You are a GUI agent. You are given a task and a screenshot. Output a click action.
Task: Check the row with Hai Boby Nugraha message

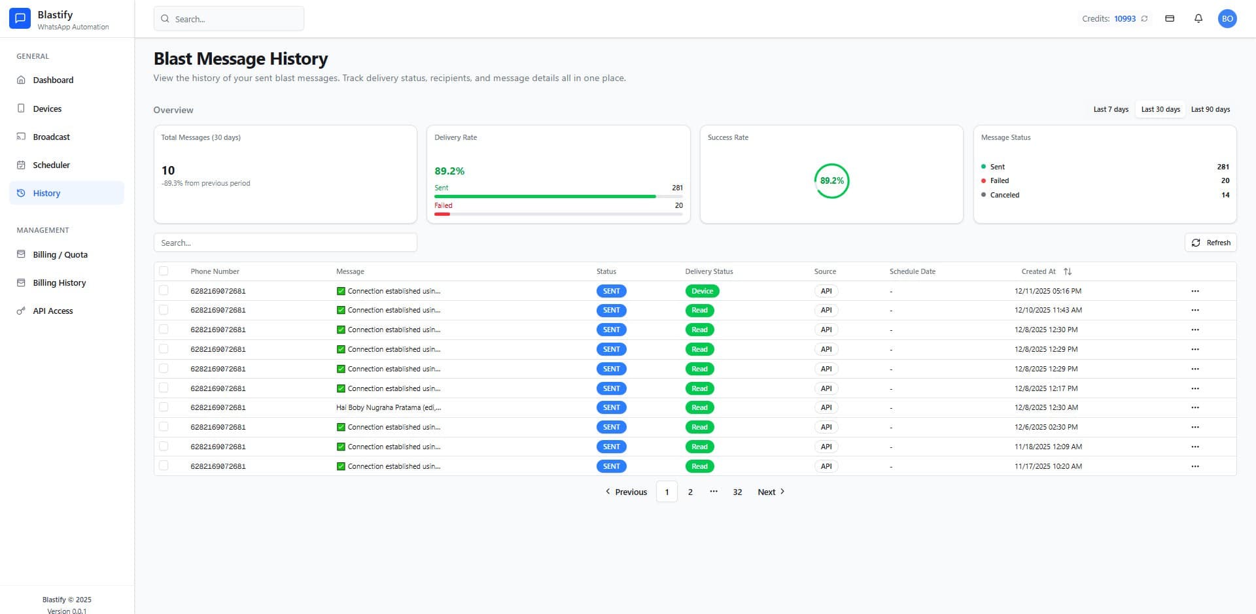pyautogui.click(x=164, y=407)
